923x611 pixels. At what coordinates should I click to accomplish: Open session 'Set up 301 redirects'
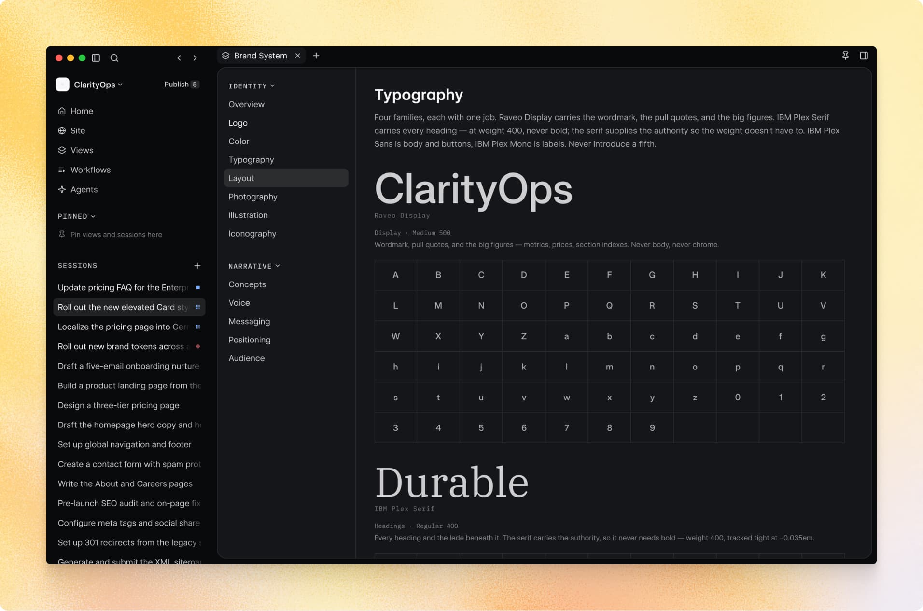click(129, 543)
